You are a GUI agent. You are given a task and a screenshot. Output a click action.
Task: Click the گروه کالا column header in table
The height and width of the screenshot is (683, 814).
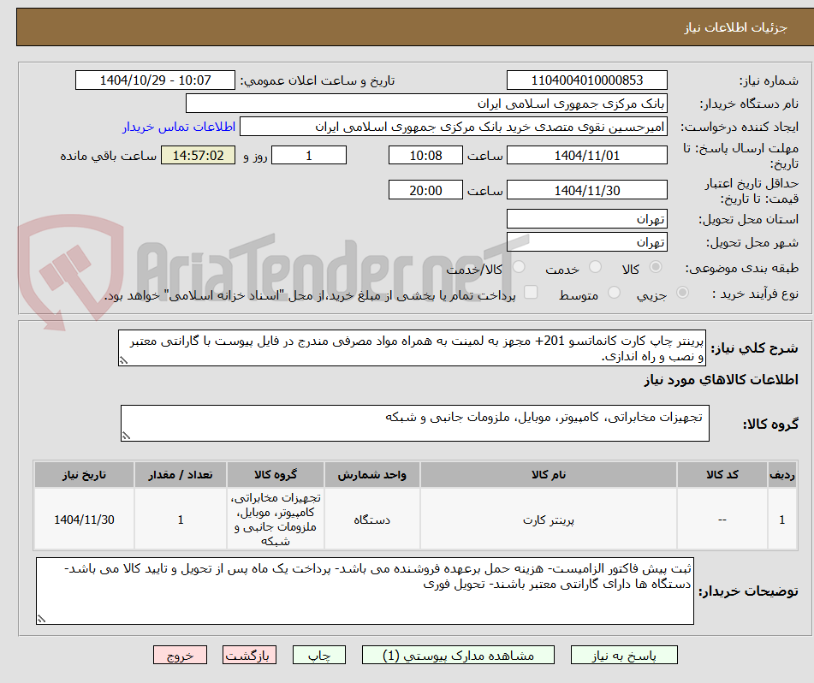coord(275,475)
